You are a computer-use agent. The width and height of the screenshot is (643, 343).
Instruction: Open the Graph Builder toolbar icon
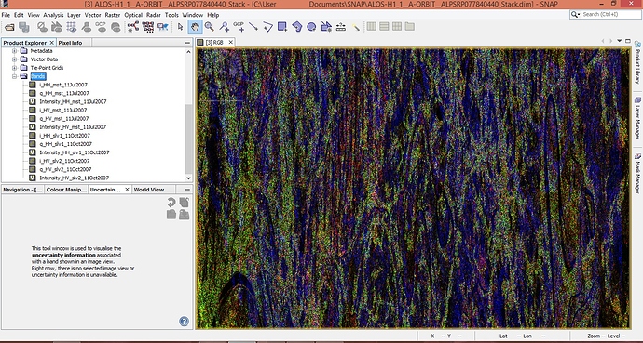point(133,27)
